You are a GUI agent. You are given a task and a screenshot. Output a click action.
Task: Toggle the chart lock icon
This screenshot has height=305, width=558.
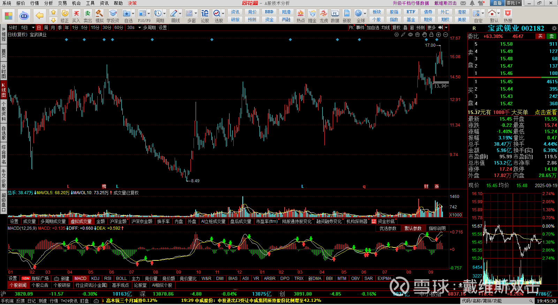[431, 35]
